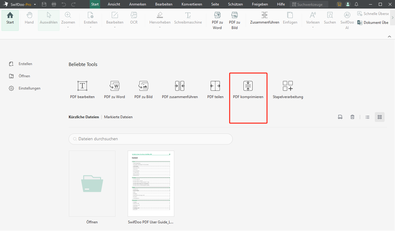Open the Freigeben tab

(260, 4)
